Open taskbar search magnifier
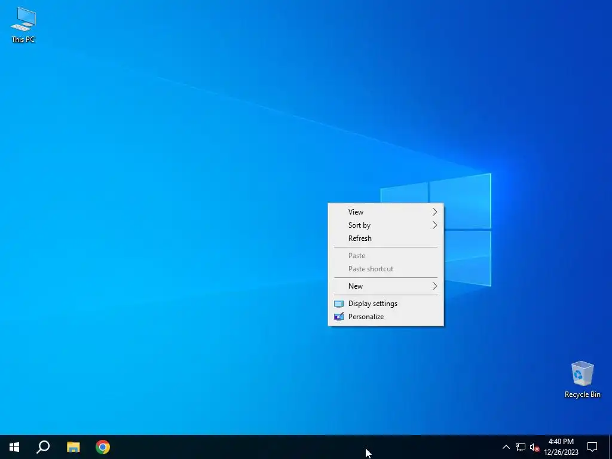Image resolution: width=612 pixels, height=459 pixels. [43, 447]
